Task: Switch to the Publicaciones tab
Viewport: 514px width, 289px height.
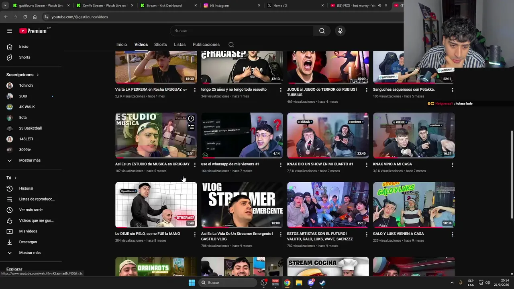Action: 206,45
